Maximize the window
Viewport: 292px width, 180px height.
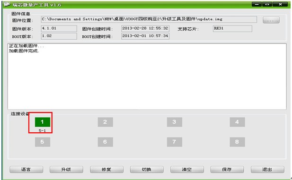[267, 4]
